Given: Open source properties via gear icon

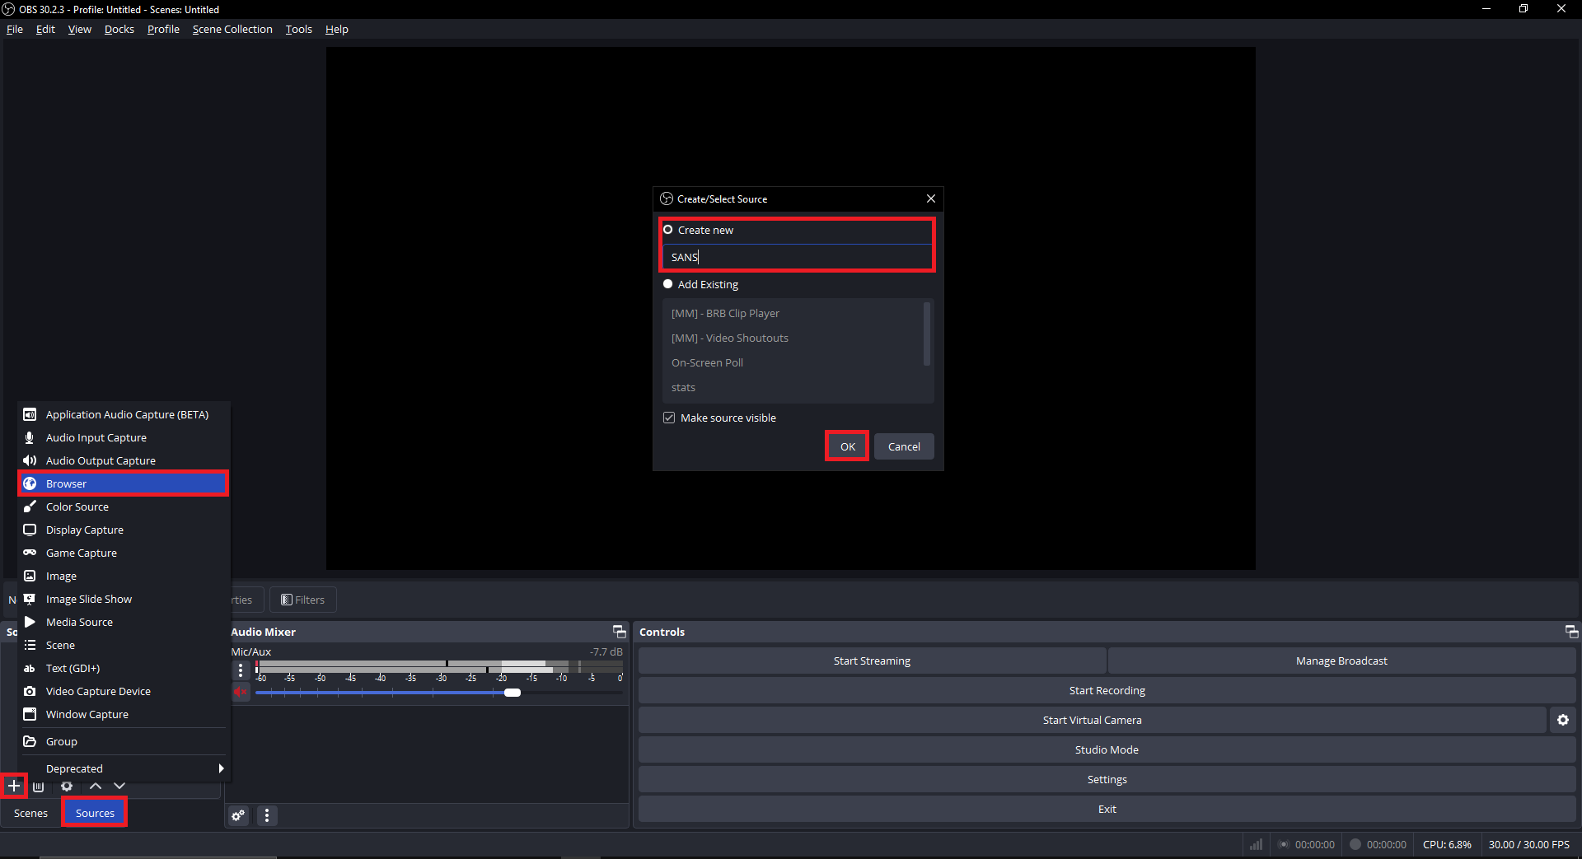Looking at the screenshot, I should coord(66,787).
